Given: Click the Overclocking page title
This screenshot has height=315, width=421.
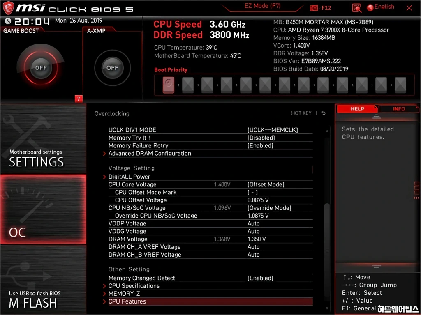Looking at the screenshot, I should tap(112, 113).
